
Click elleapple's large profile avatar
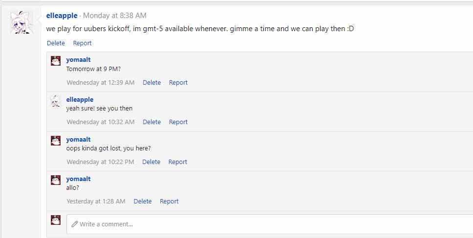pos(21,22)
